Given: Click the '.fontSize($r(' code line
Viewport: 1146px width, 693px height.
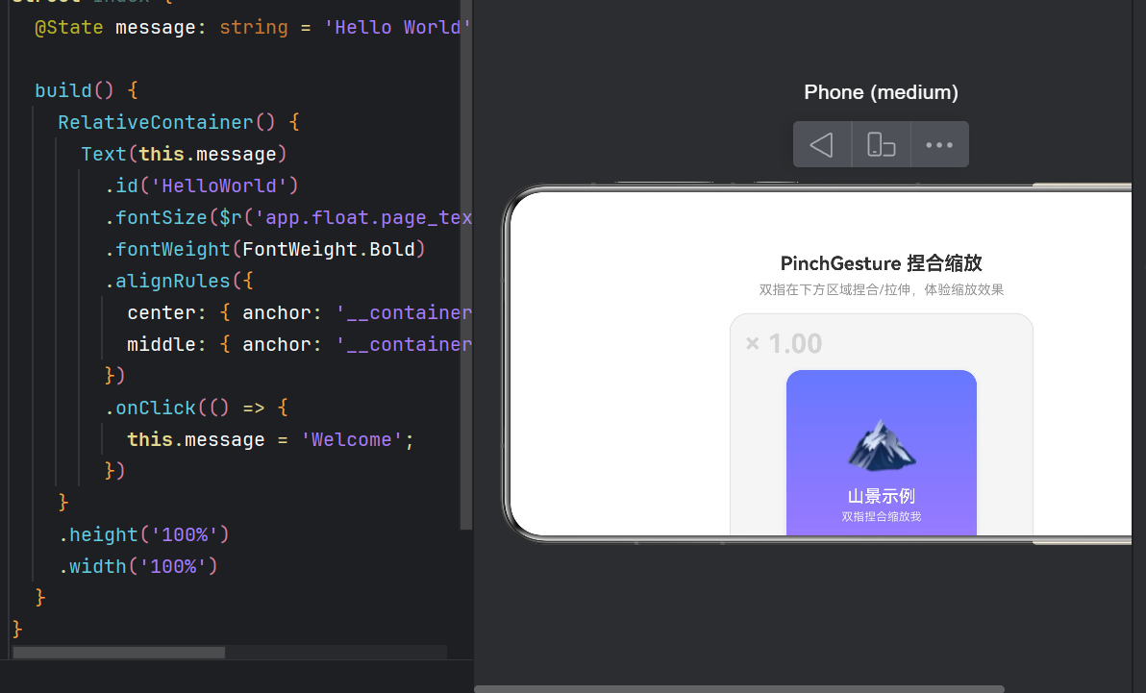Looking at the screenshot, I should tap(288, 218).
